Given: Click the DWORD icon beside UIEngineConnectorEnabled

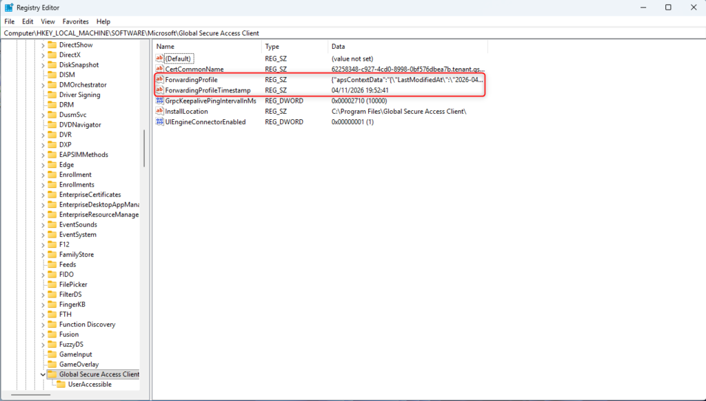Looking at the screenshot, I should 159,122.
